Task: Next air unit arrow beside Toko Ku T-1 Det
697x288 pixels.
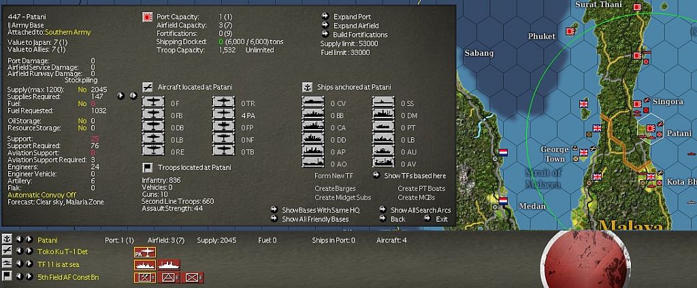Action: coord(29,251)
